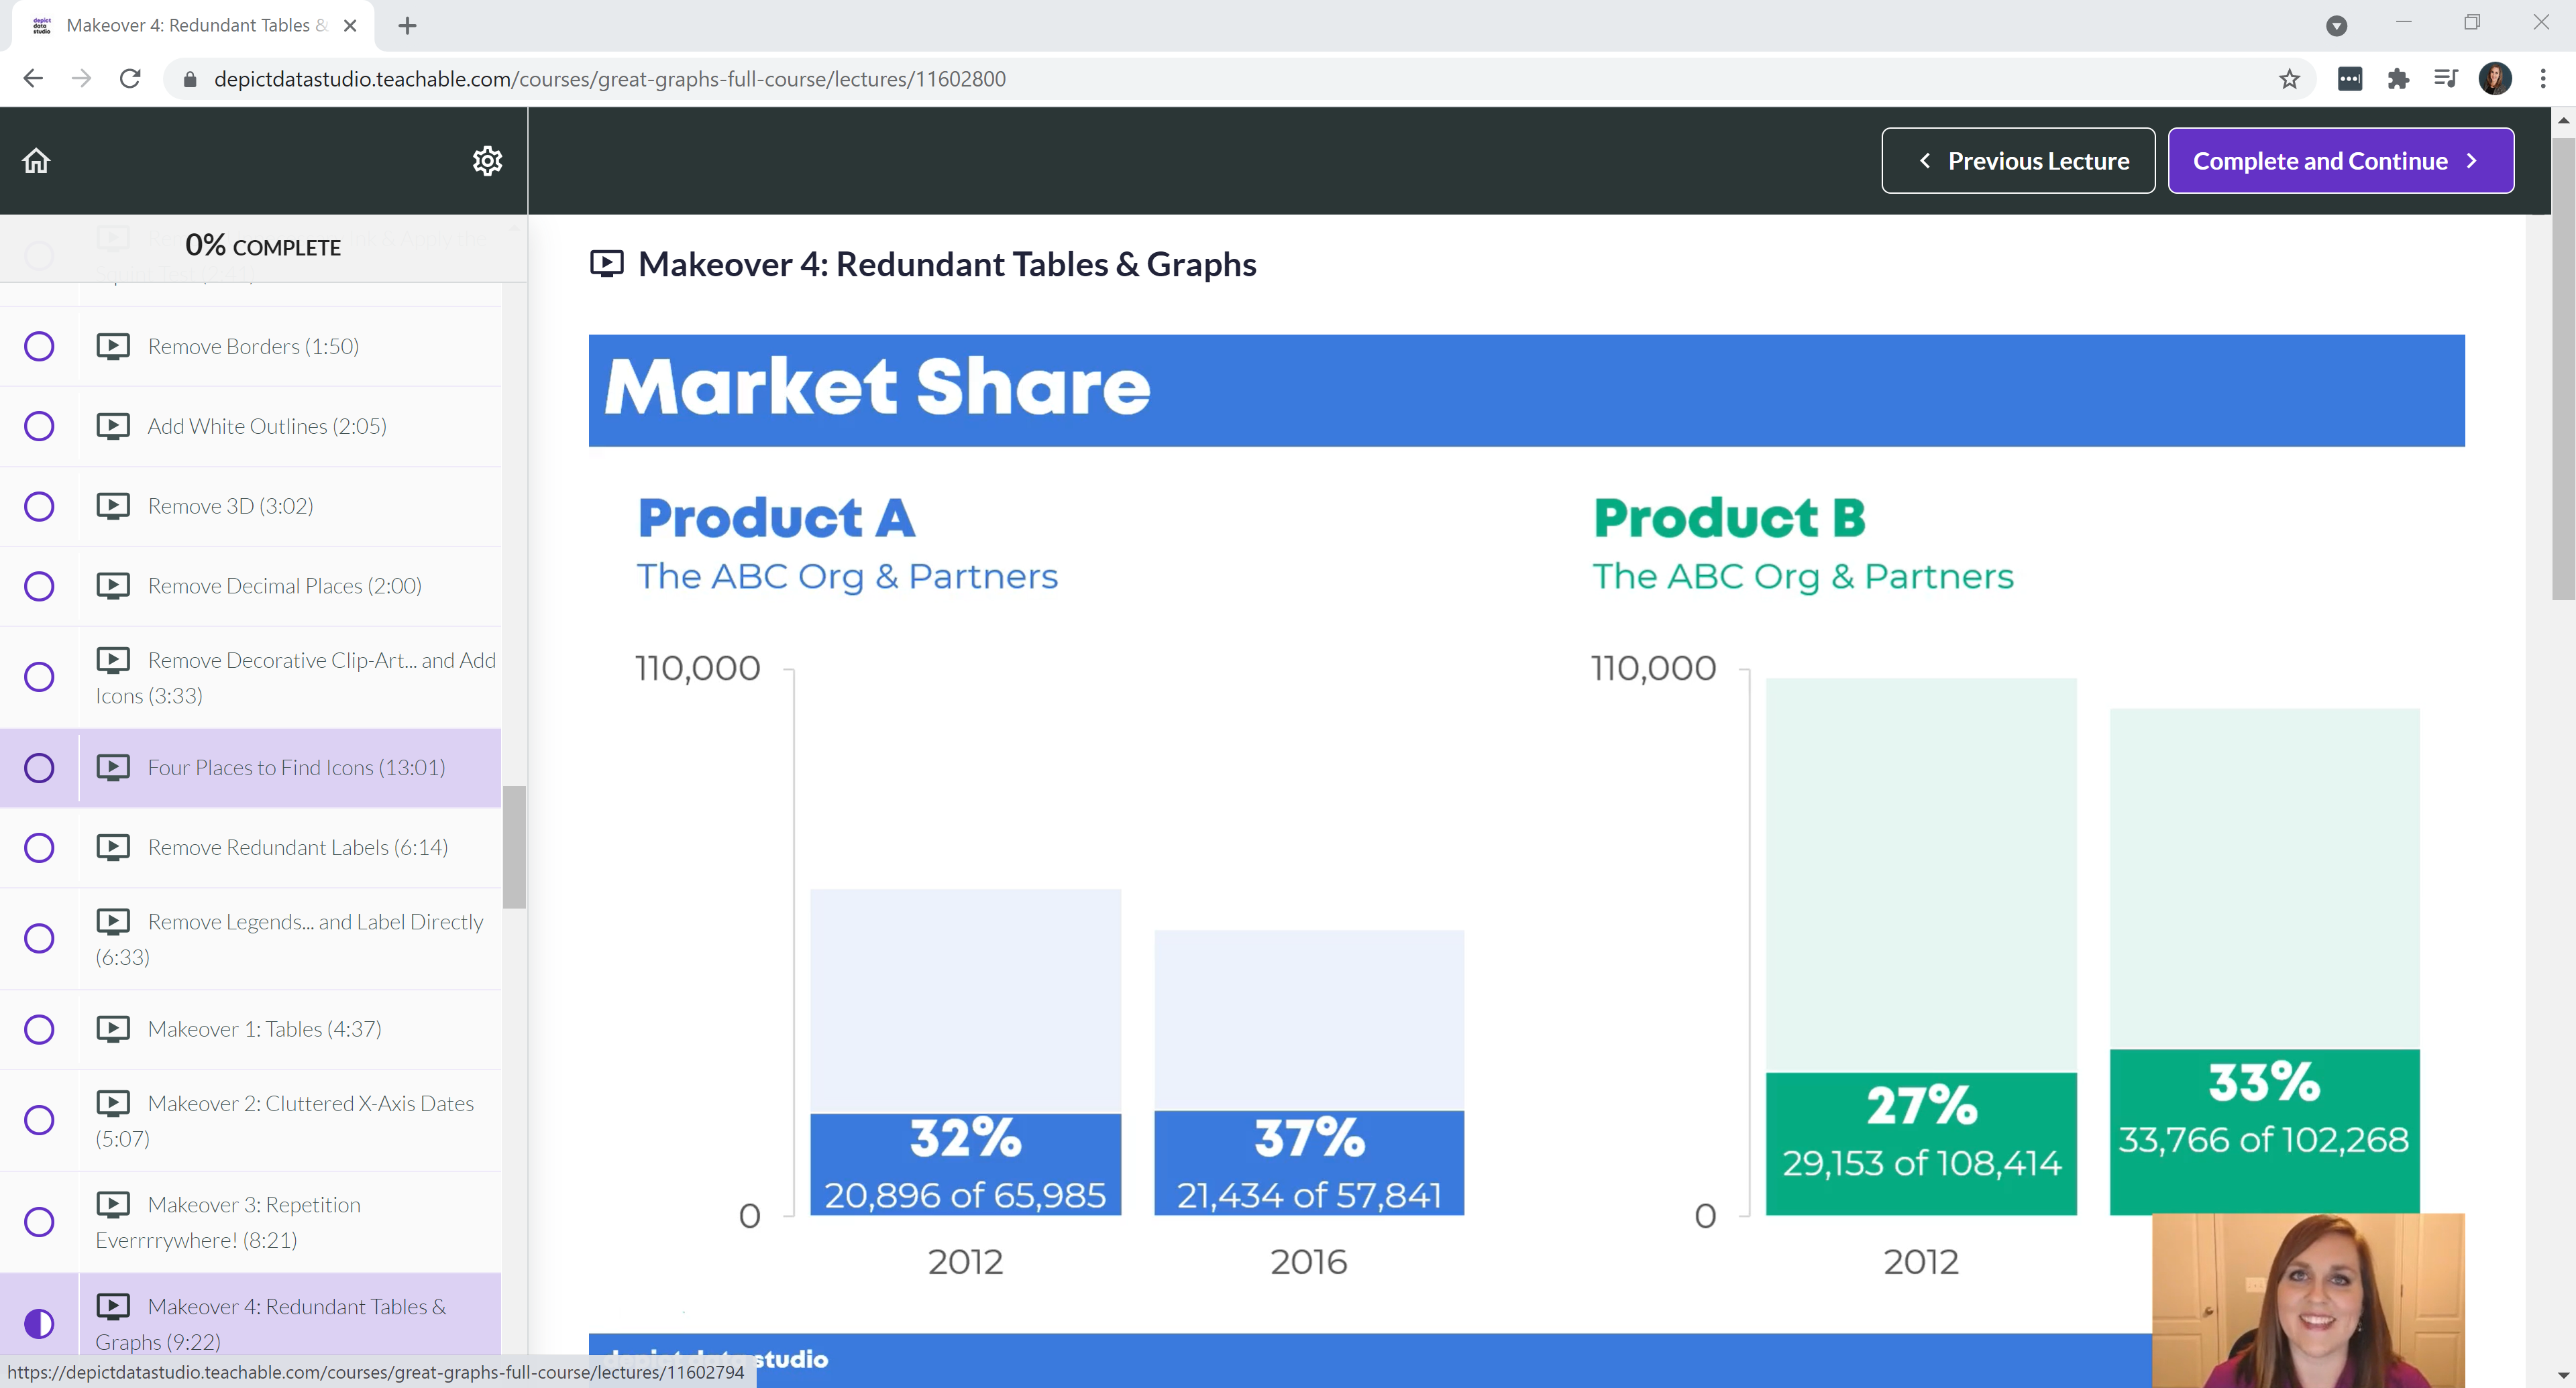Click the Market Share lecture video
The height and width of the screenshot is (1388, 2576).
(x=1526, y=860)
